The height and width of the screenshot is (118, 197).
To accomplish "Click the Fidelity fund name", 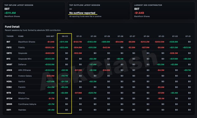I will tap(21, 48).
